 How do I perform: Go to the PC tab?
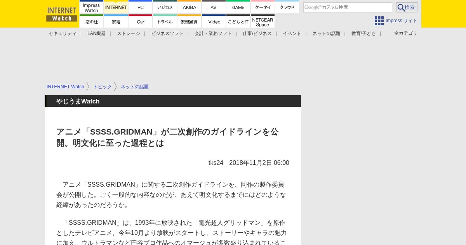click(x=141, y=7)
